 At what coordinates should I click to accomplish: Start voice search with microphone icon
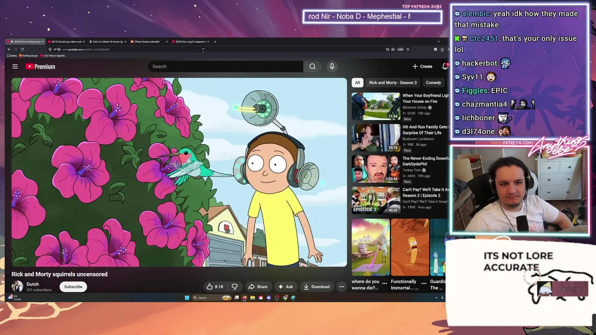click(332, 67)
